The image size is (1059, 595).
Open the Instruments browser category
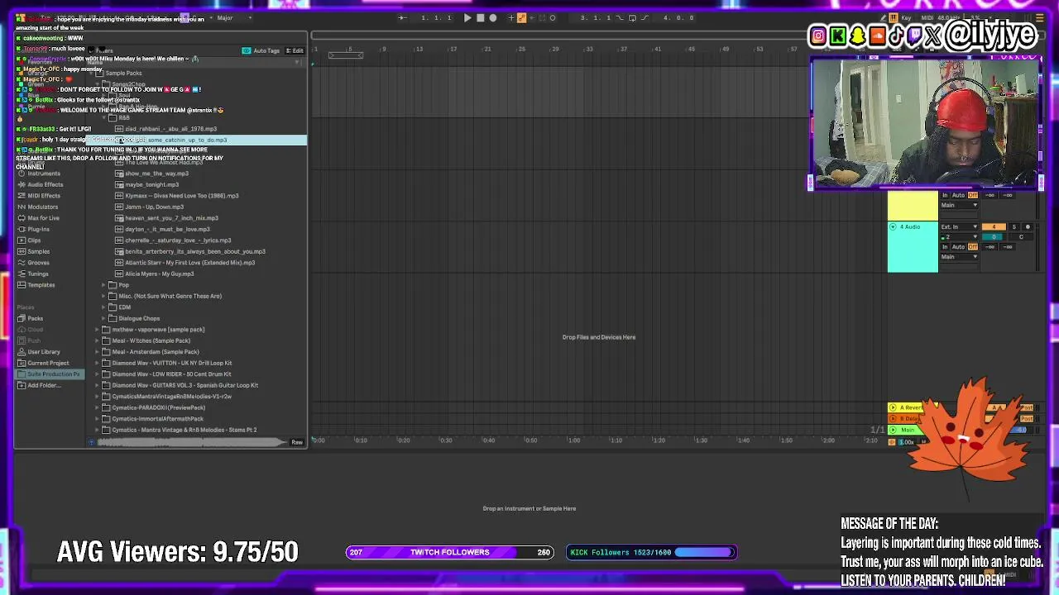pyautogui.click(x=44, y=174)
